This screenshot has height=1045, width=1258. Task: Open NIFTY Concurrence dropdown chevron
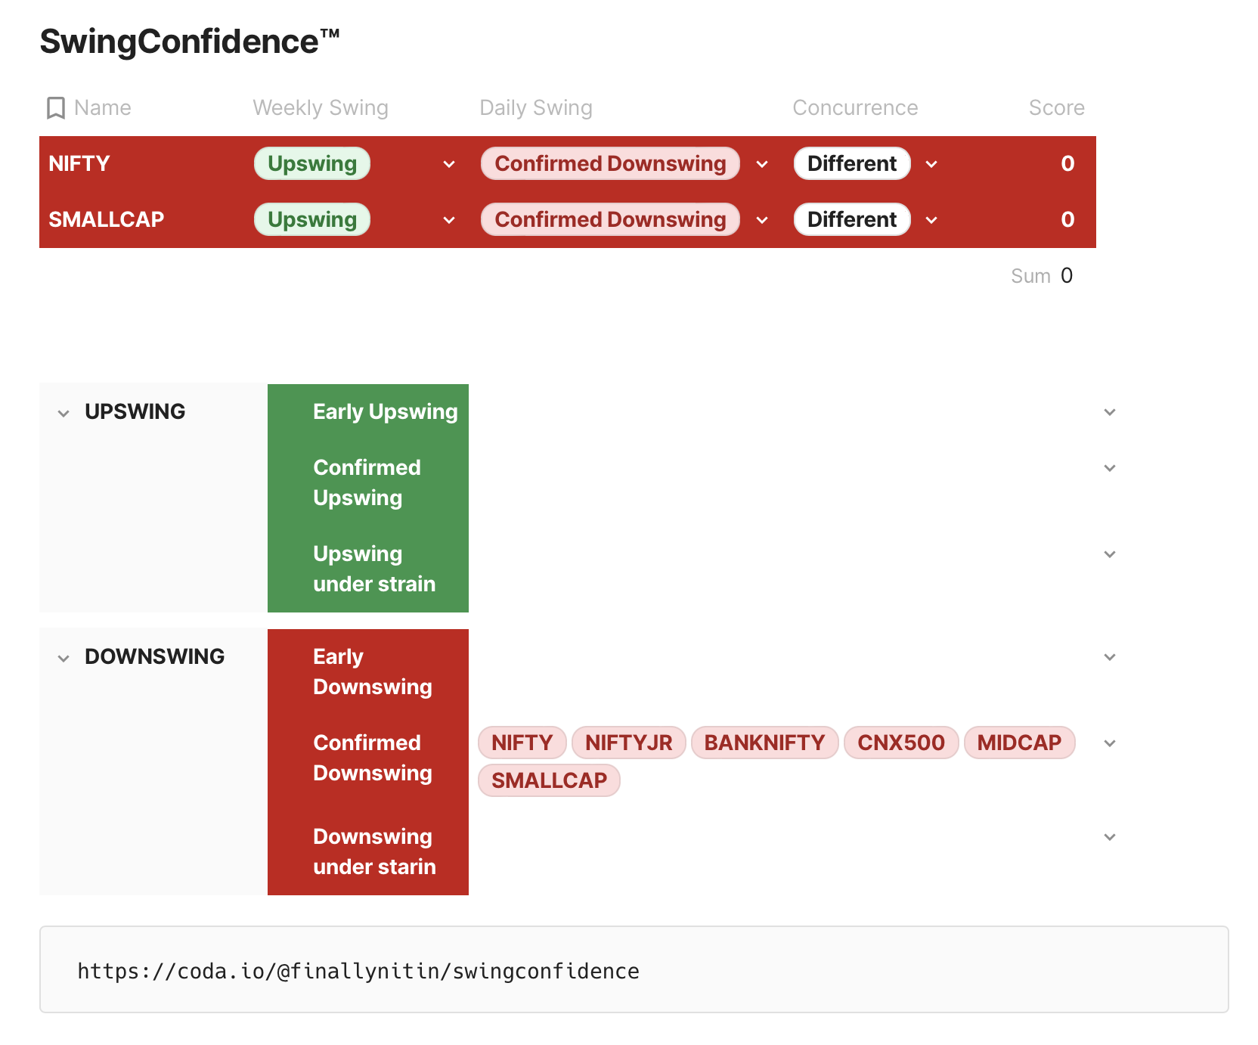point(931,164)
